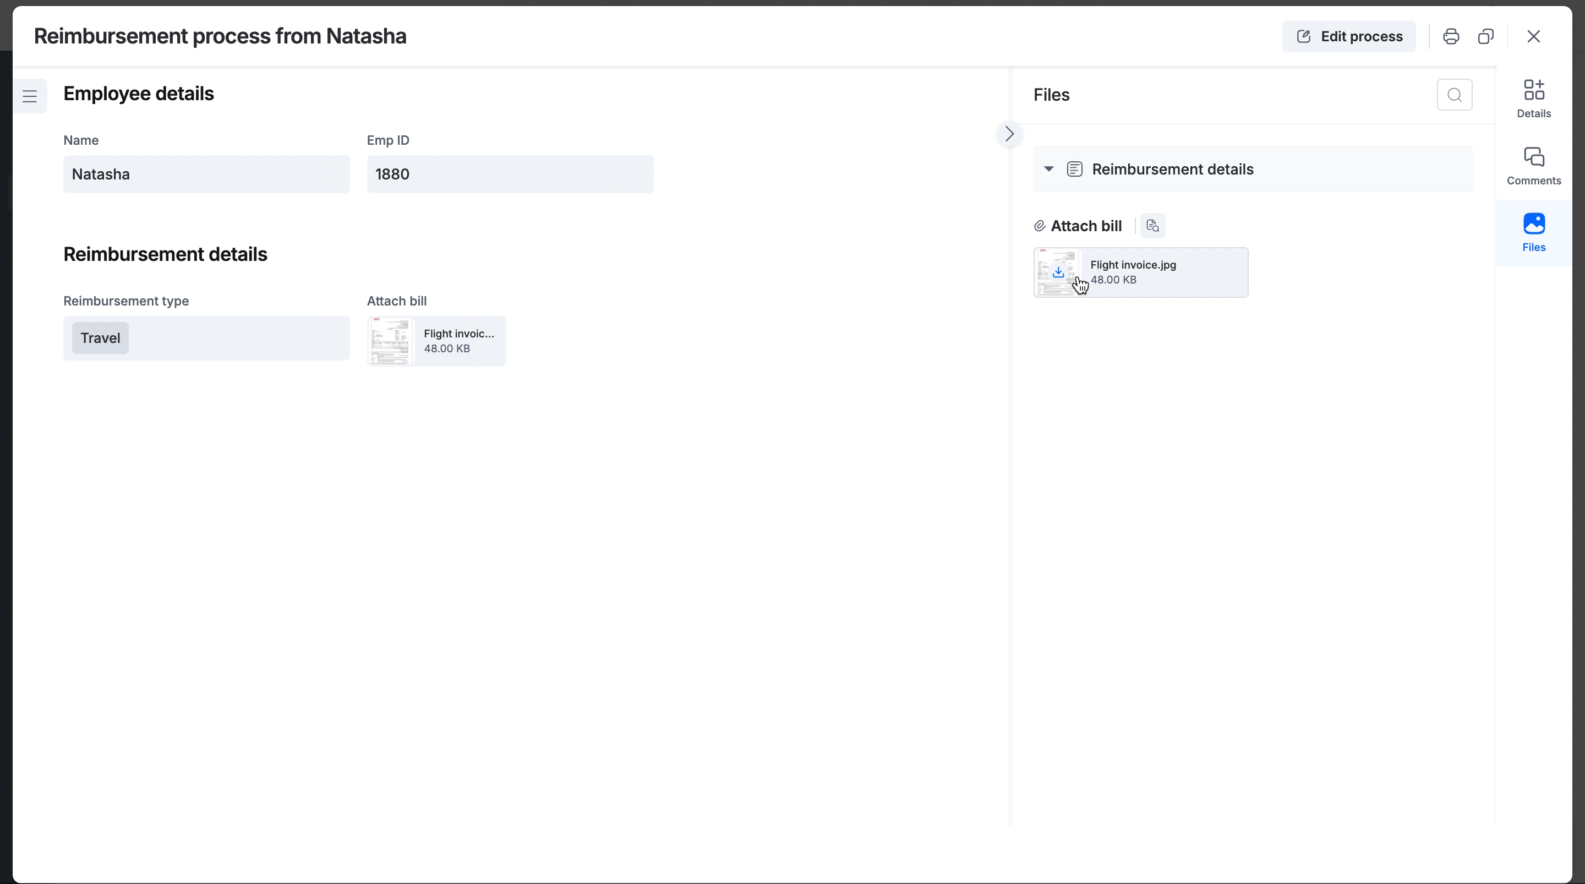Click the search icon in Files panel
1585x884 pixels.
click(x=1454, y=95)
